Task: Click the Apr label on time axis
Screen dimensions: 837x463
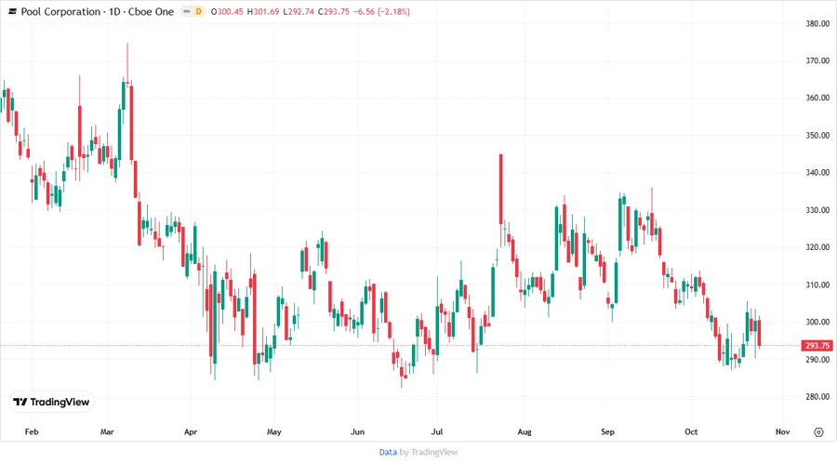Action: point(191,431)
